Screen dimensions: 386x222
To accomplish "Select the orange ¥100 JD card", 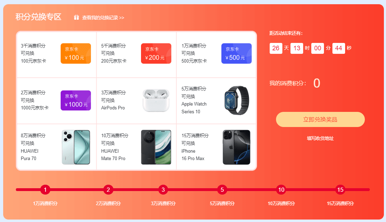I will coord(76,53).
